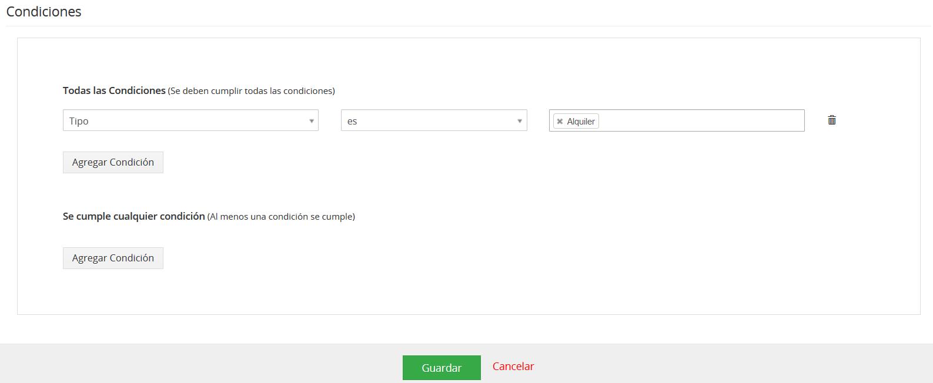Click the arrow on the 'es' dropdown

pos(519,121)
